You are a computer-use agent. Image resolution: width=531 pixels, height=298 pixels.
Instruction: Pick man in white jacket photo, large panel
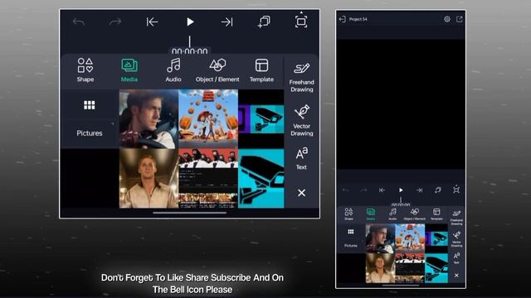click(x=149, y=179)
